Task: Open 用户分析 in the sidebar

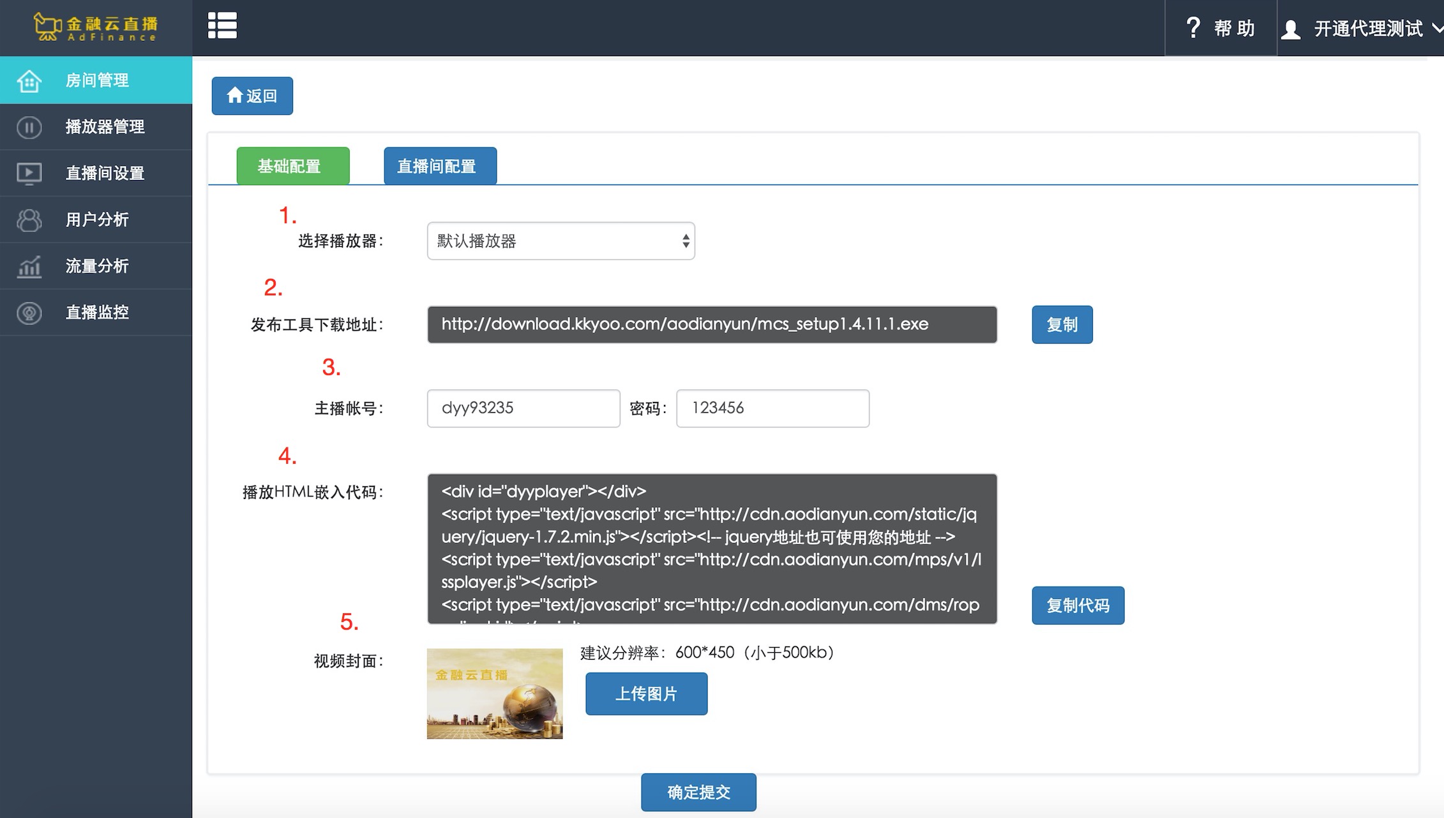Action: click(96, 219)
